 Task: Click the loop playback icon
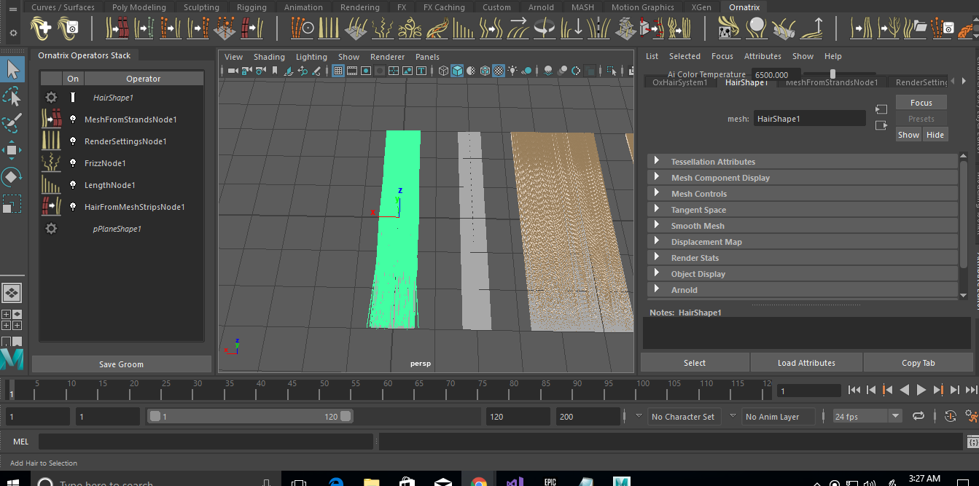[918, 416]
